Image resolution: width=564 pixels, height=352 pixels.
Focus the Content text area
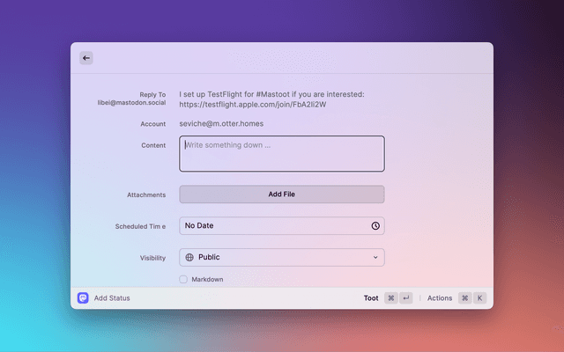point(282,154)
